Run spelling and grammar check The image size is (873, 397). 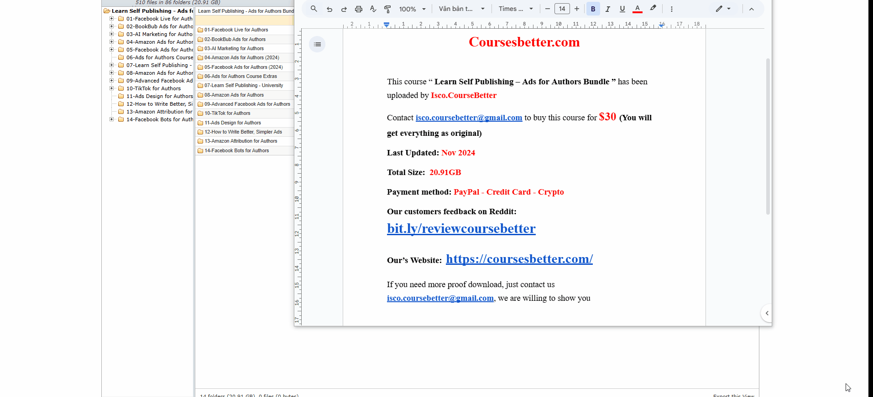(373, 9)
